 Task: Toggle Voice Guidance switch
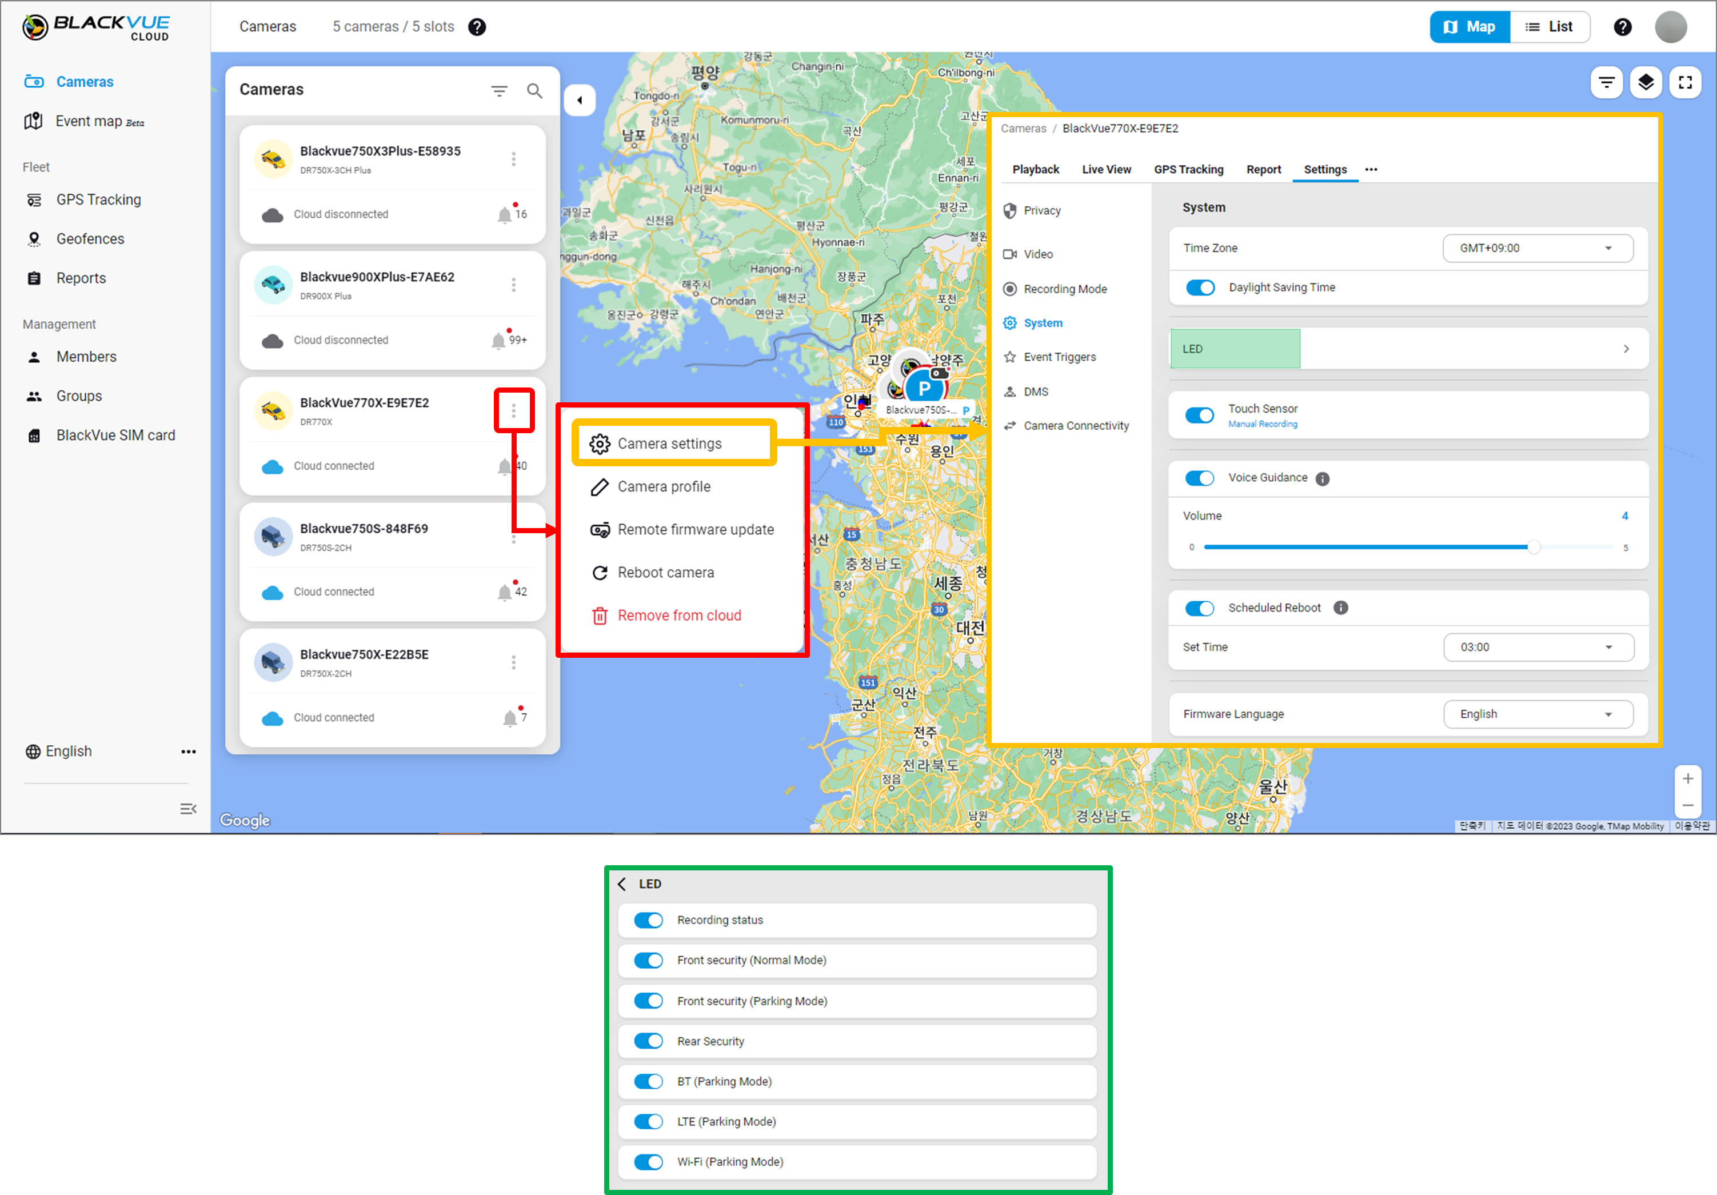(x=1200, y=478)
